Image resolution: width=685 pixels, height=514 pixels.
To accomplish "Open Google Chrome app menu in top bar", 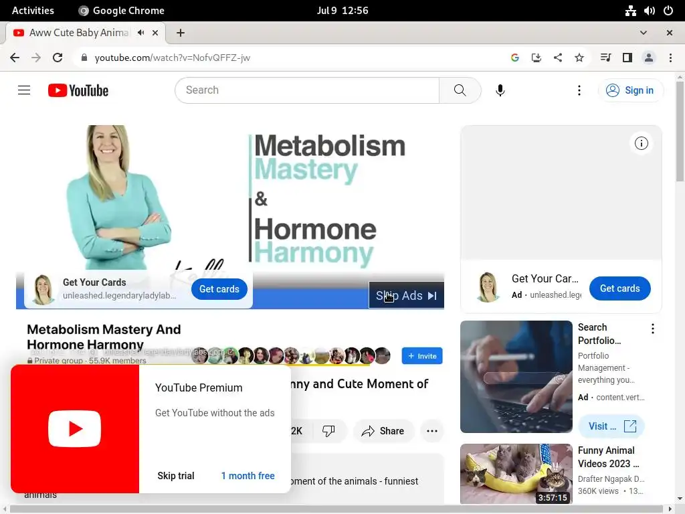I will (121, 11).
